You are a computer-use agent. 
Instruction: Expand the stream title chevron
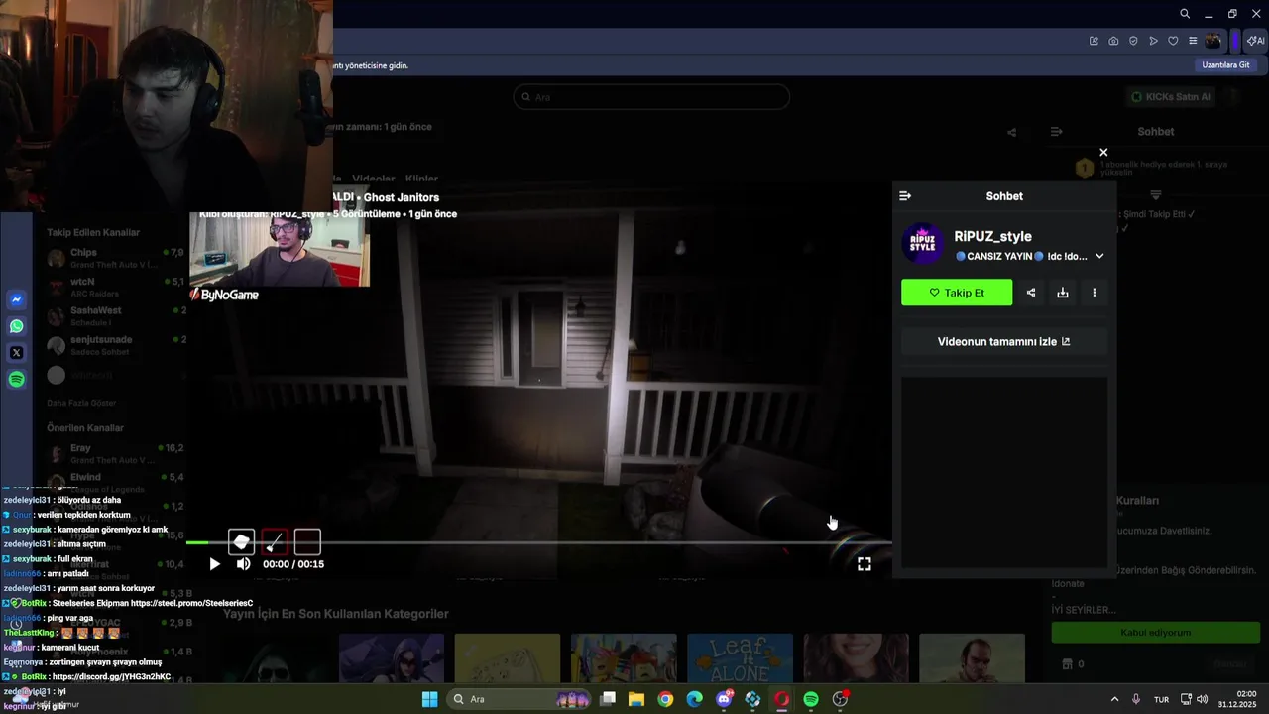pyautogui.click(x=1099, y=256)
